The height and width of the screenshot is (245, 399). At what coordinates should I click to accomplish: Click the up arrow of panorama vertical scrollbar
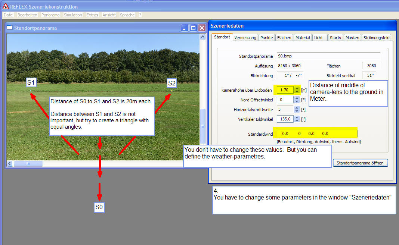(202, 37)
